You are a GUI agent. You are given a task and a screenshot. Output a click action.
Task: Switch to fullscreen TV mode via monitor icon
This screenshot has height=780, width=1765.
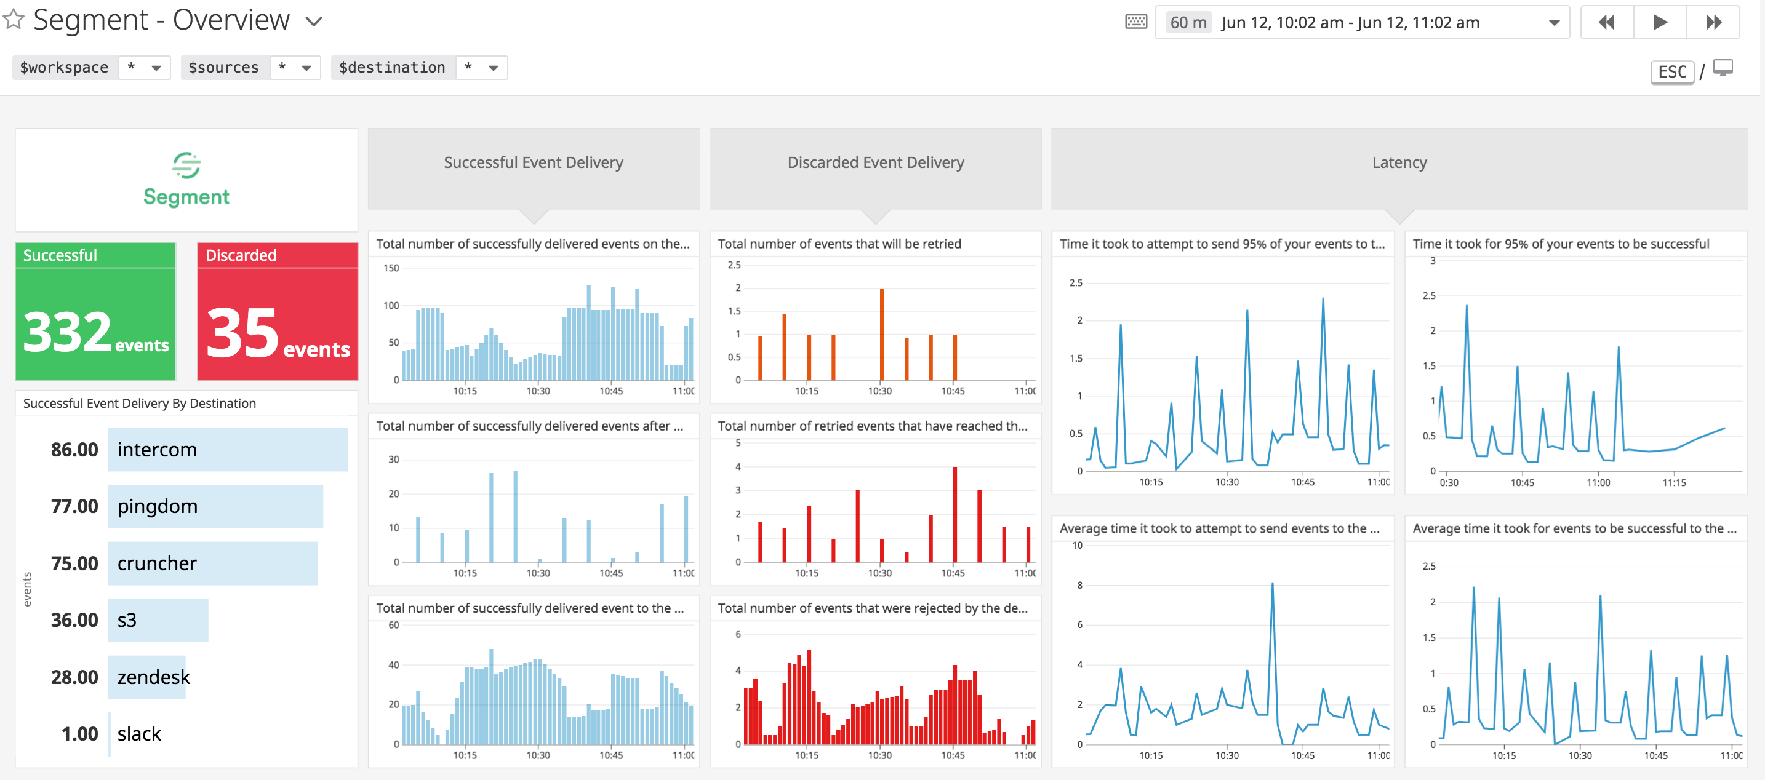pos(1724,68)
